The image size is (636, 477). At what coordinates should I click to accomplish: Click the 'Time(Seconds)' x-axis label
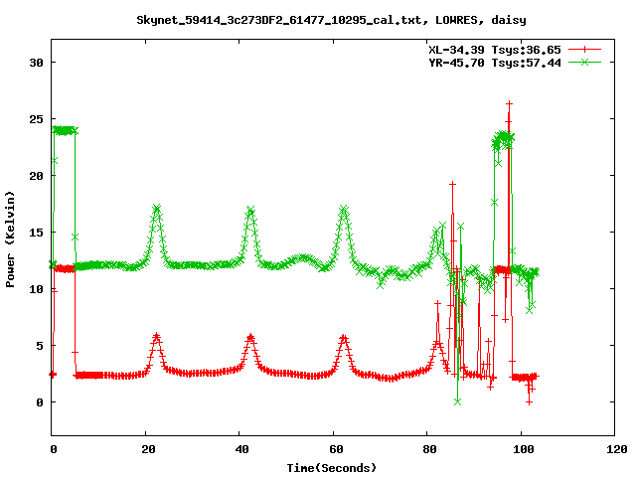pyautogui.click(x=331, y=468)
